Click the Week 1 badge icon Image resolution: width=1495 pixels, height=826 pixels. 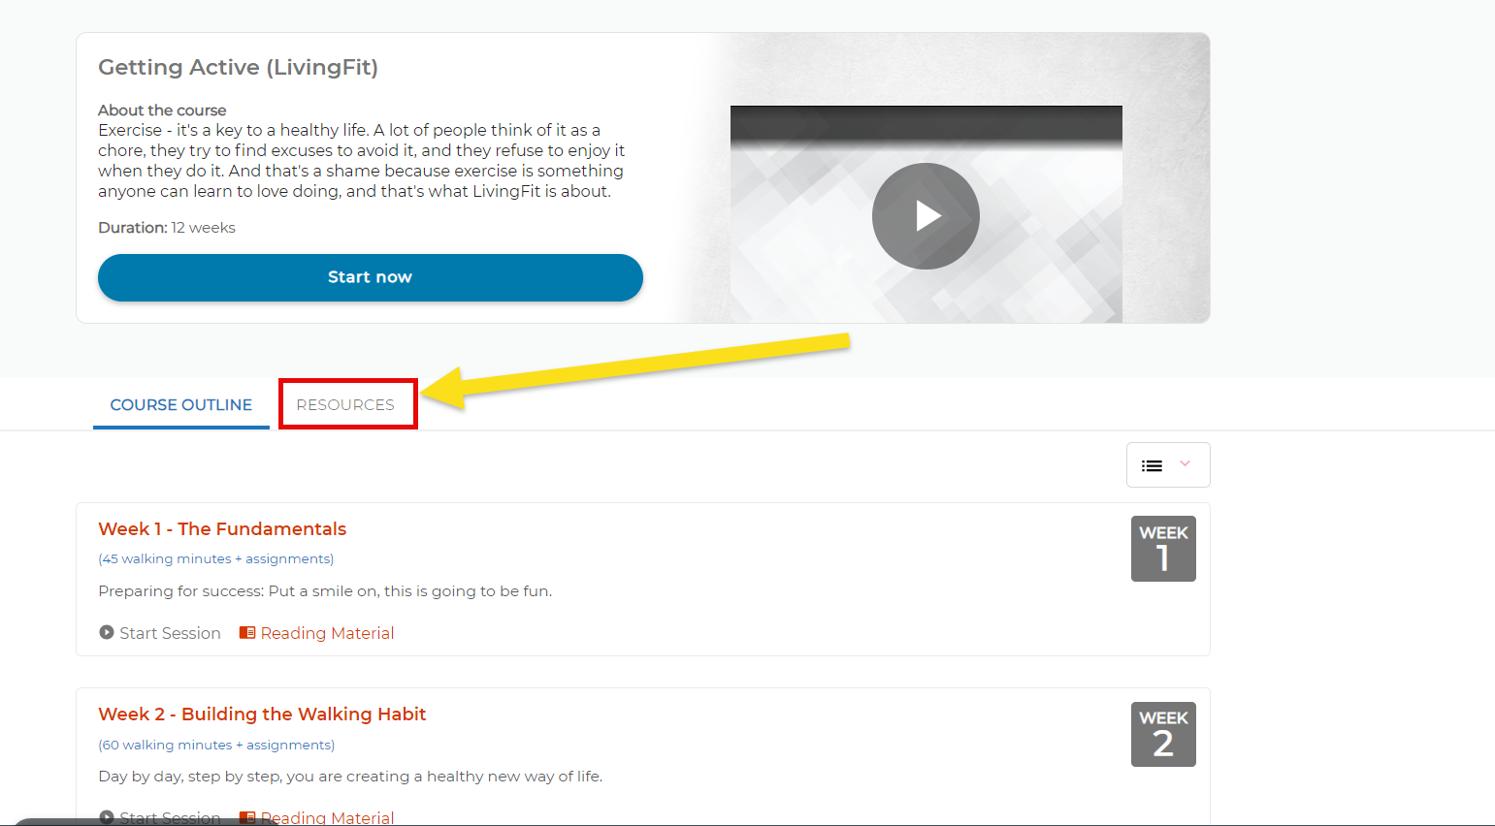[1163, 549]
